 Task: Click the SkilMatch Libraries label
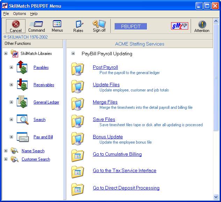(36, 54)
